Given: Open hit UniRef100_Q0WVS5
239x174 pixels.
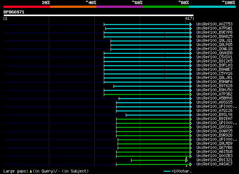Looking at the screenshot, I should point(214,131).
